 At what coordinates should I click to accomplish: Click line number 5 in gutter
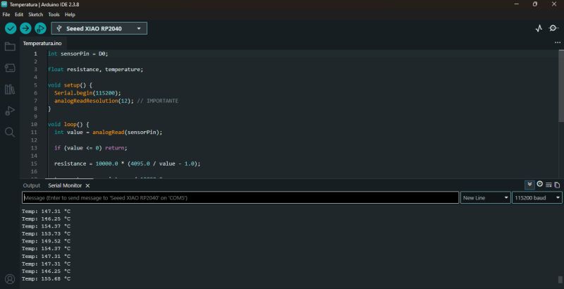tap(36, 85)
